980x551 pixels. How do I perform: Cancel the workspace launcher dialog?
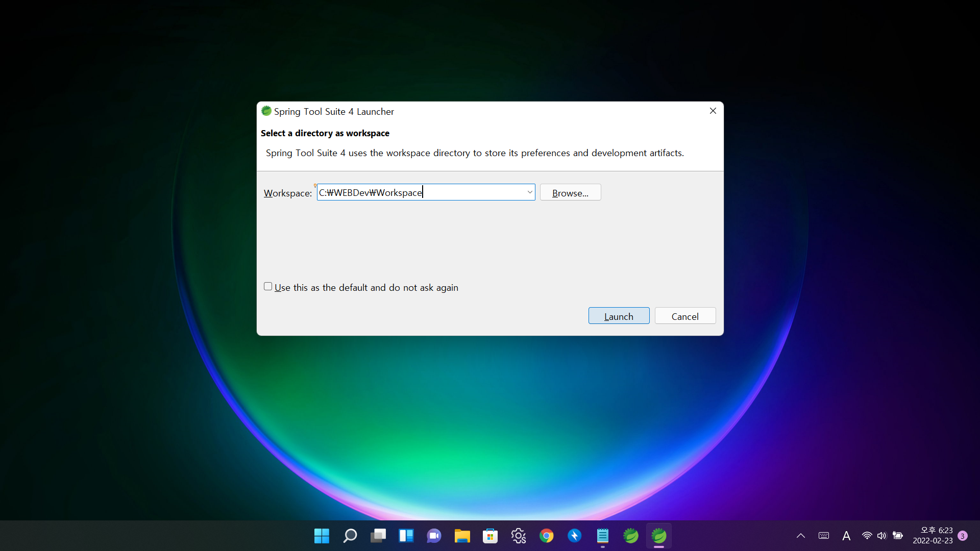[x=685, y=316]
